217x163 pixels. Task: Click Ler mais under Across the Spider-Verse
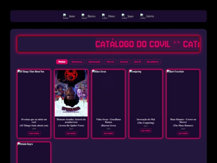pyautogui.click(x=71, y=133)
